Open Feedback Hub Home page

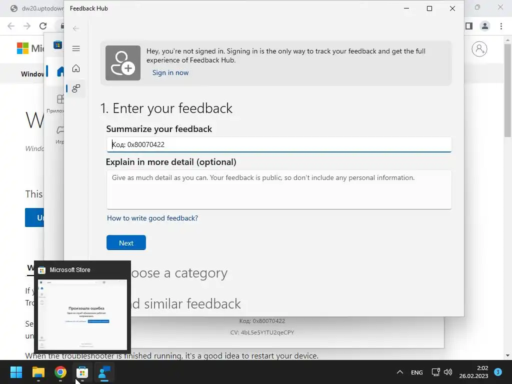coord(76,68)
